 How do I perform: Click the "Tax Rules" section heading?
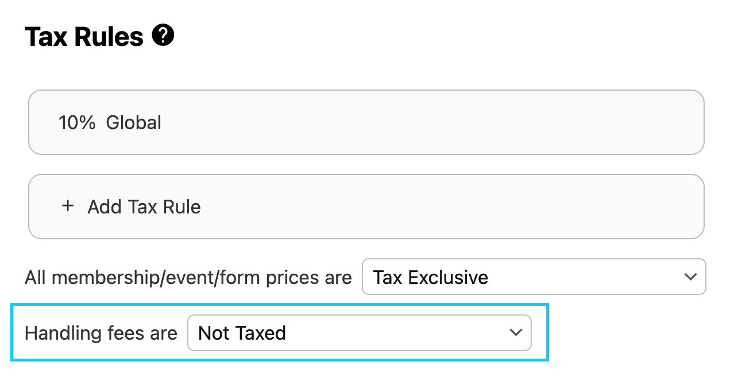(x=84, y=37)
